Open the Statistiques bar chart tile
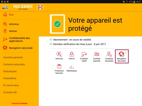The height and width of the screenshot is (106, 142). [72, 69]
